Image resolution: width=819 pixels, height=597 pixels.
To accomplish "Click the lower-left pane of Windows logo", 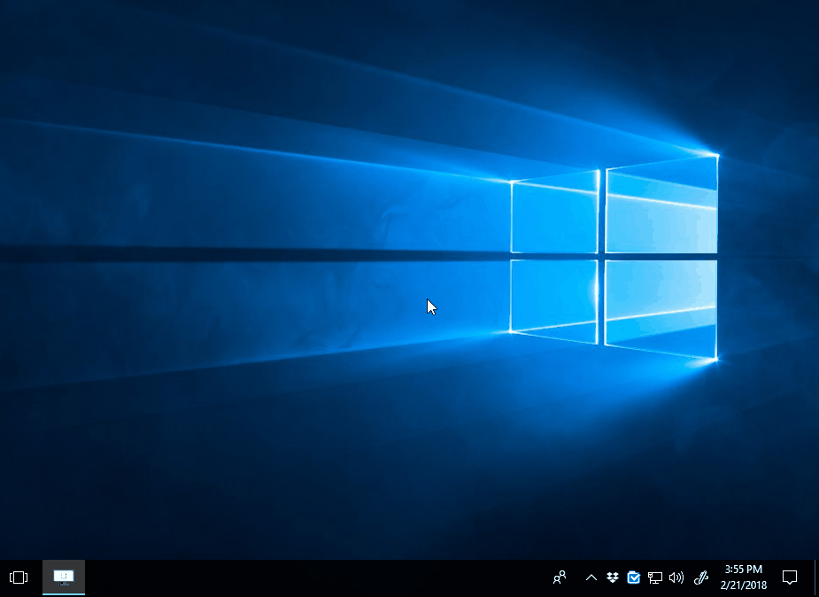I will click(x=554, y=301).
